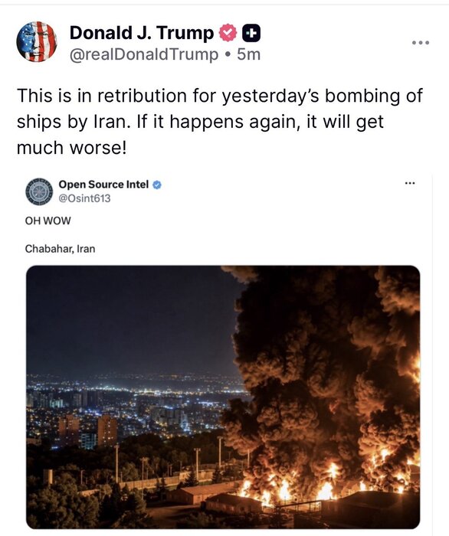The height and width of the screenshot is (536, 449).
Task: Click the Chabahar, Iran caption
Action: click(60, 249)
